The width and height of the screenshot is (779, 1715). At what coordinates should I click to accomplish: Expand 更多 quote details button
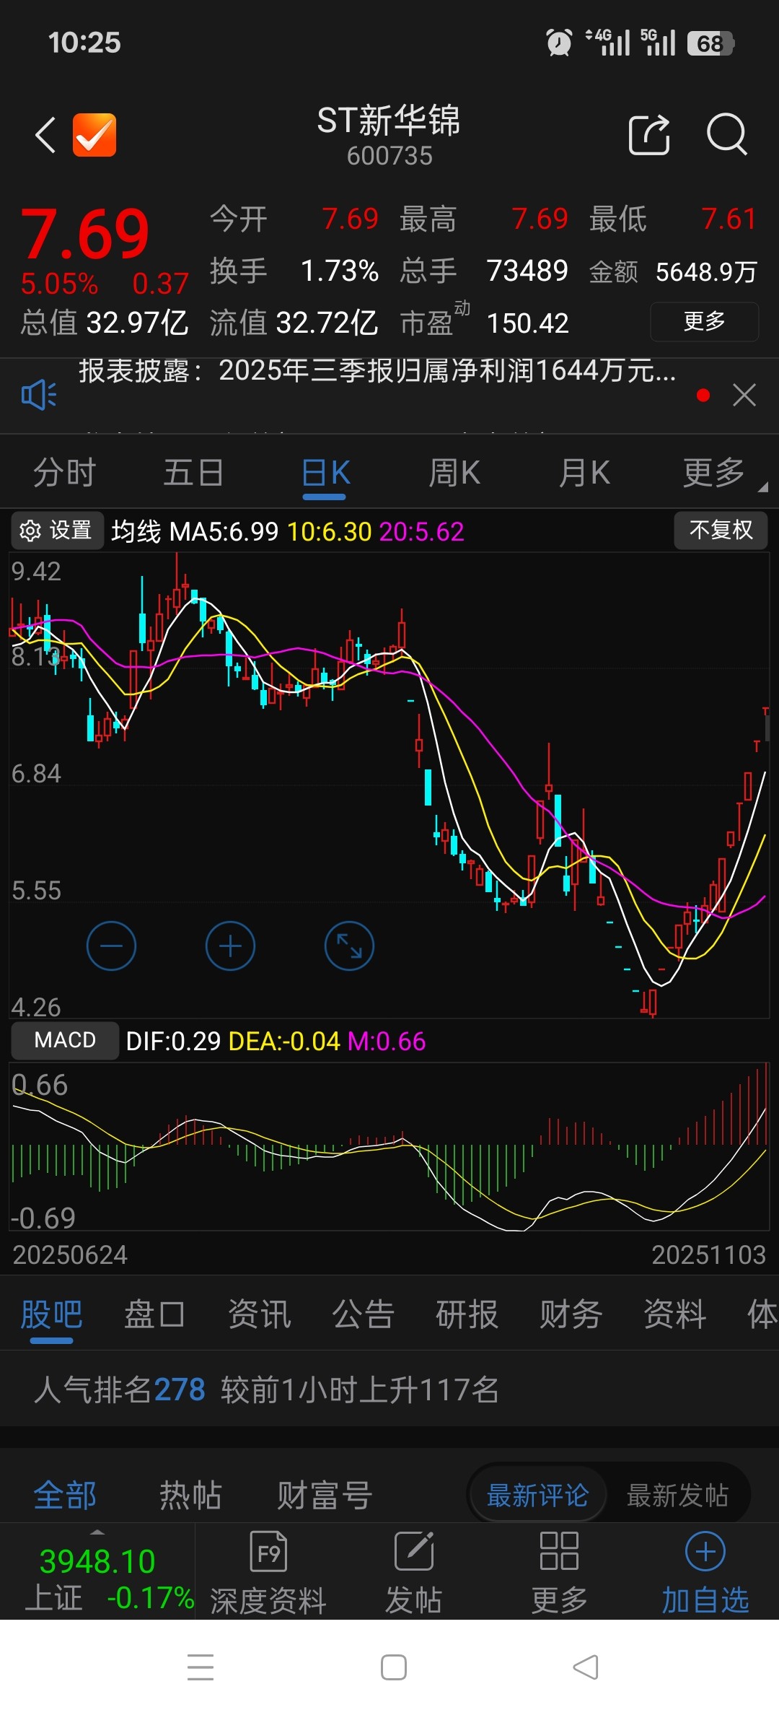[x=705, y=321]
